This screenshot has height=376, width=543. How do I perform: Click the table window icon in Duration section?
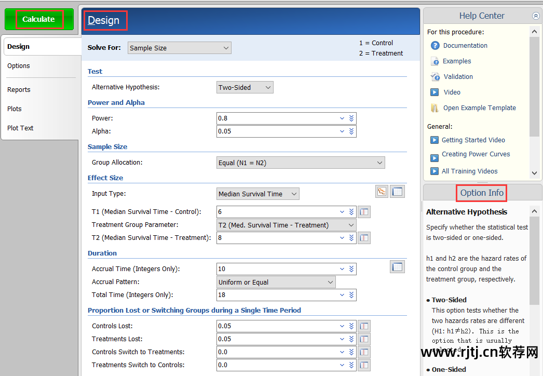coord(397,267)
